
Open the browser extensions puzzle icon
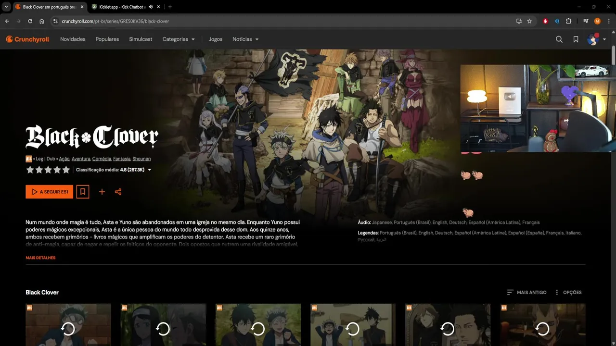tap(568, 21)
